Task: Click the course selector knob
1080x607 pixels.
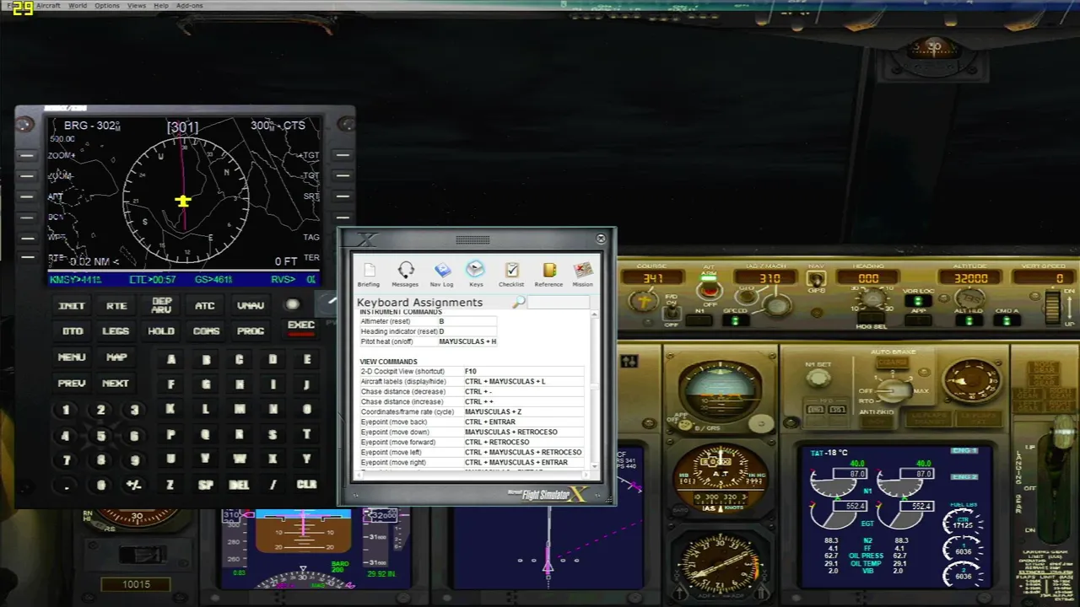Action: [x=645, y=300]
